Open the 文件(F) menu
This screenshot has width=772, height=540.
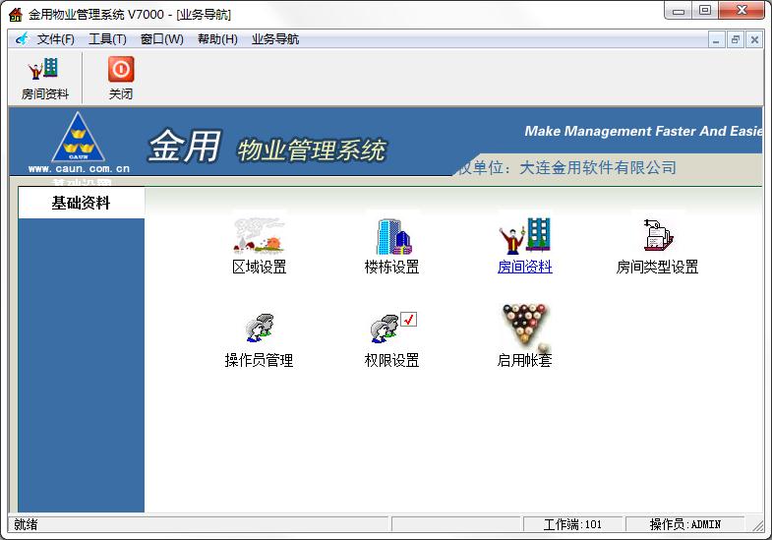56,39
